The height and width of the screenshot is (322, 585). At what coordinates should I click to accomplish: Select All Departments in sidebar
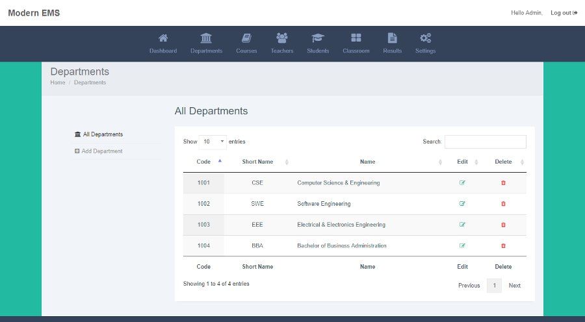point(102,134)
